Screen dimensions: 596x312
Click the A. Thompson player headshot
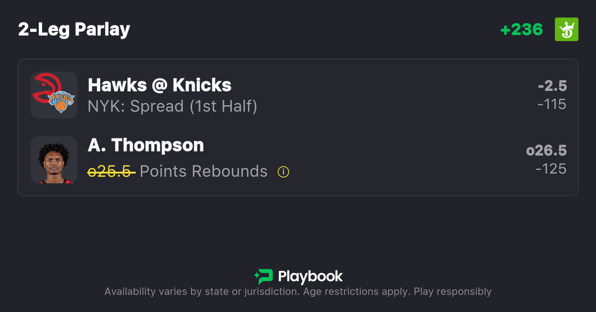coord(54,160)
